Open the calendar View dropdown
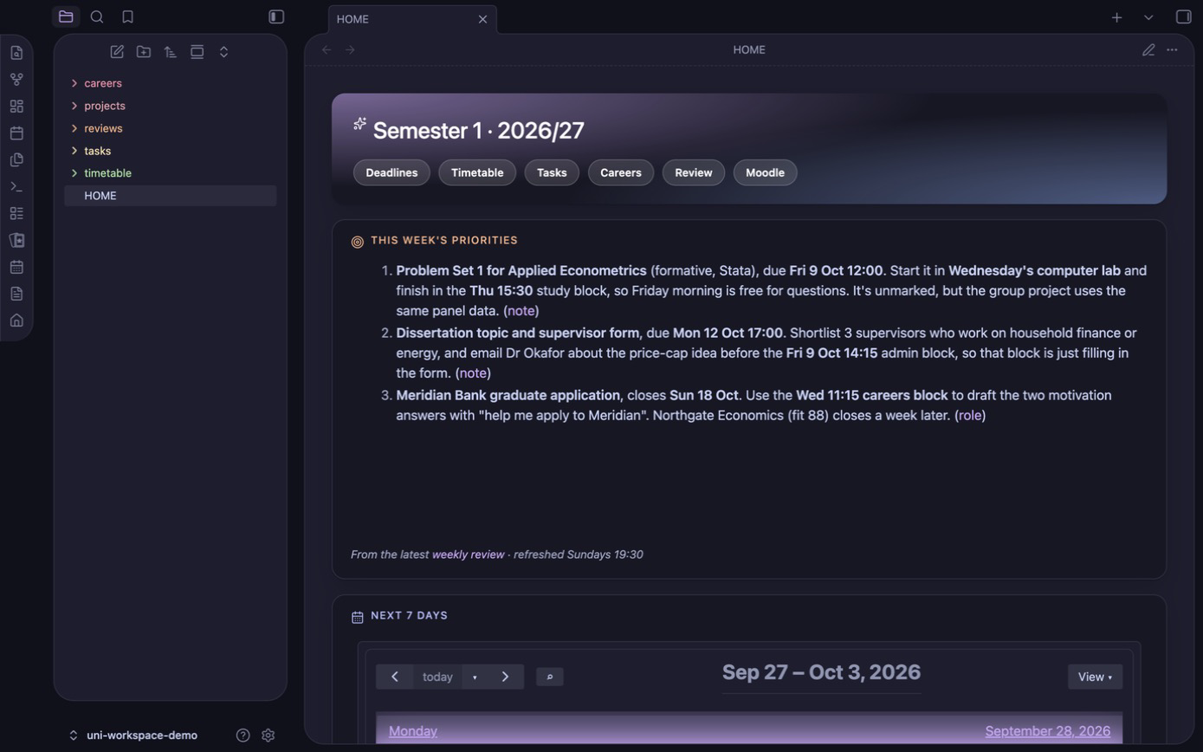Viewport: 1203px width, 752px height. point(1095,677)
